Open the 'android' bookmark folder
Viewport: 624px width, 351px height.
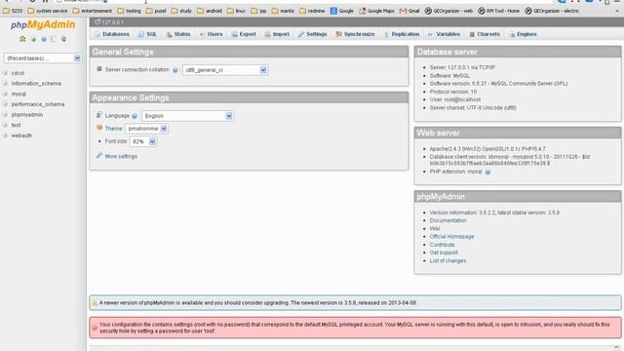point(210,11)
